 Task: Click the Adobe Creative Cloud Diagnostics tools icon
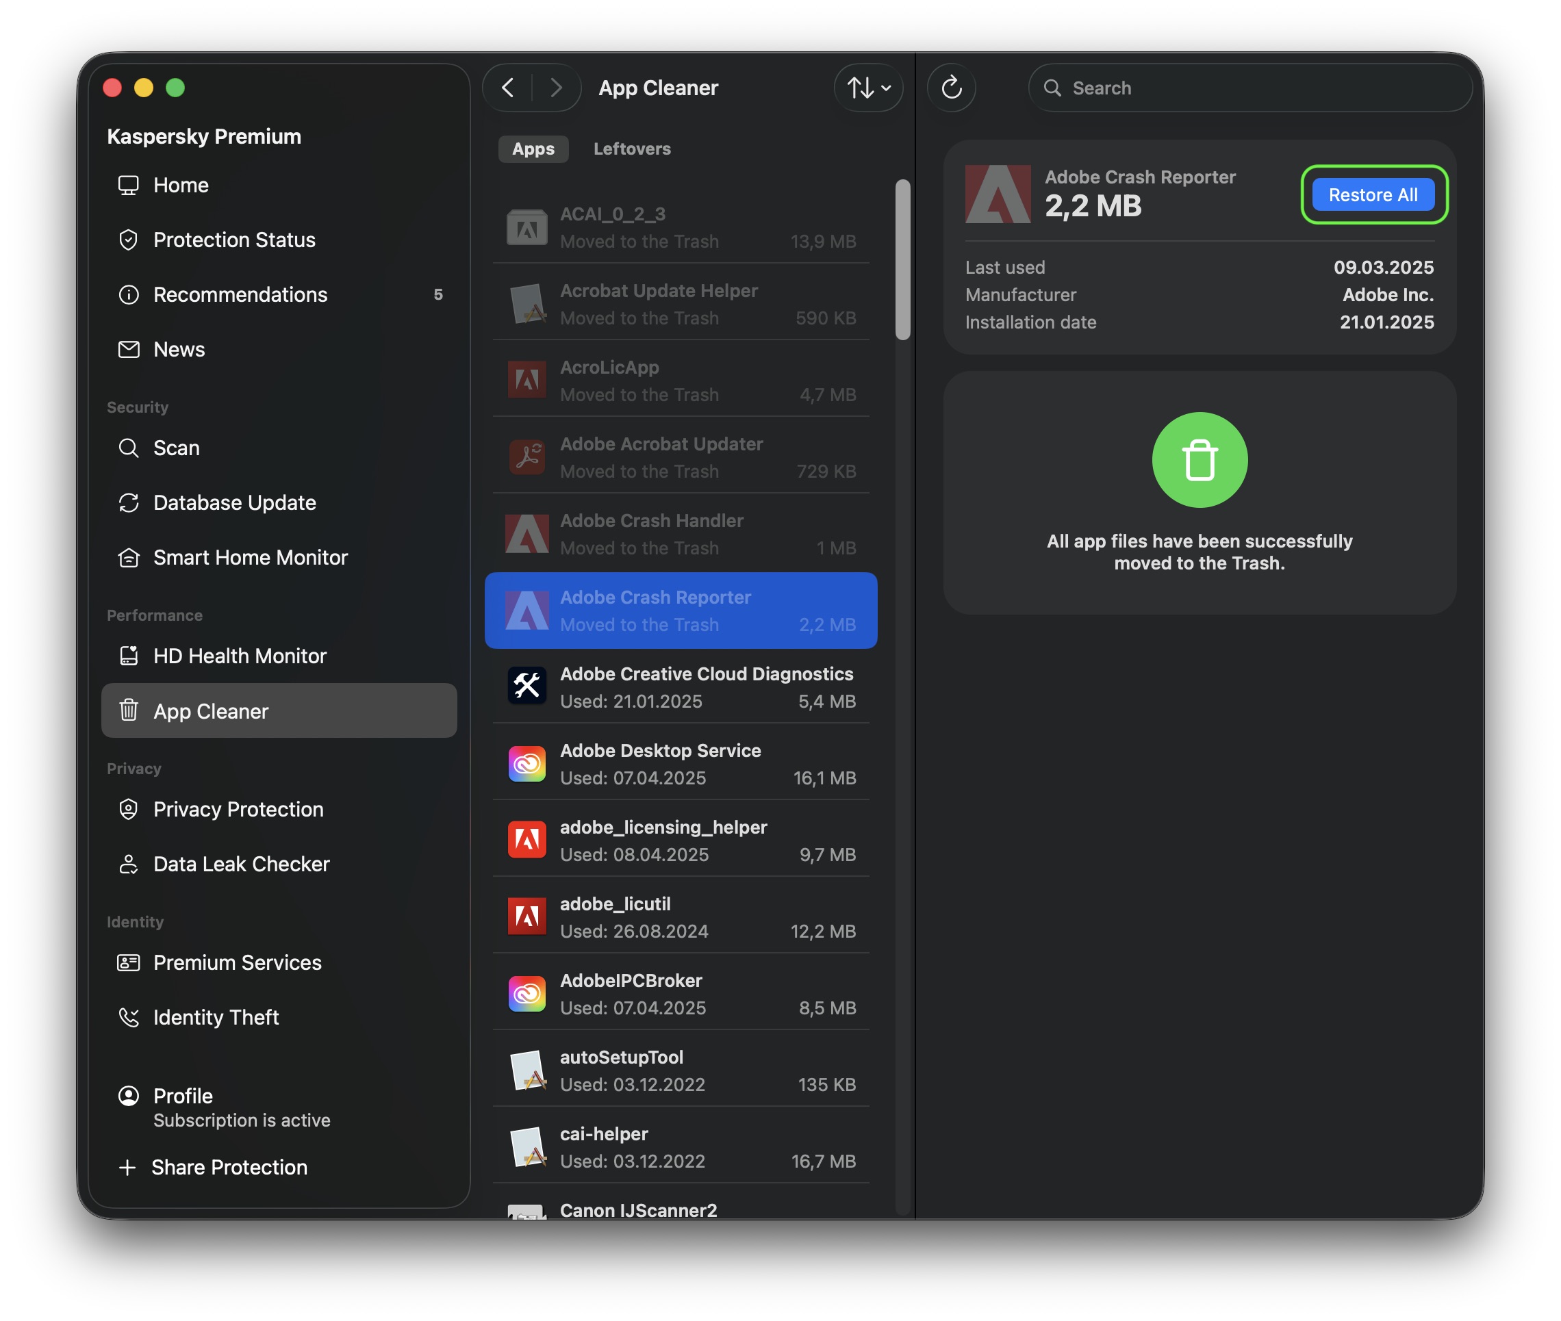pyautogui.click(x=526, y=686)
